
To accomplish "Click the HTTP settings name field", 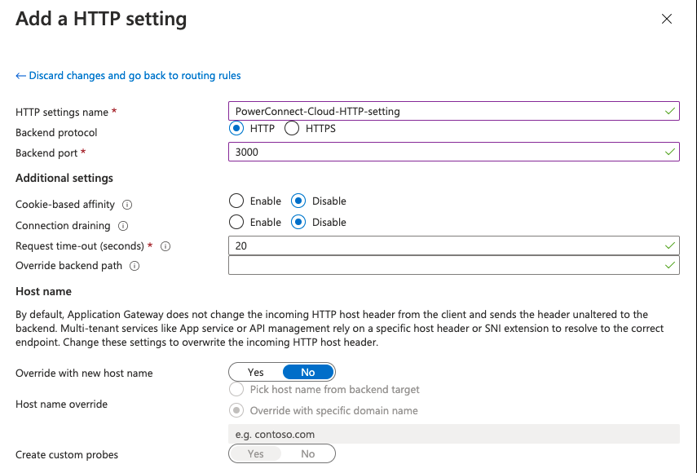I will (x=447, y=111).
